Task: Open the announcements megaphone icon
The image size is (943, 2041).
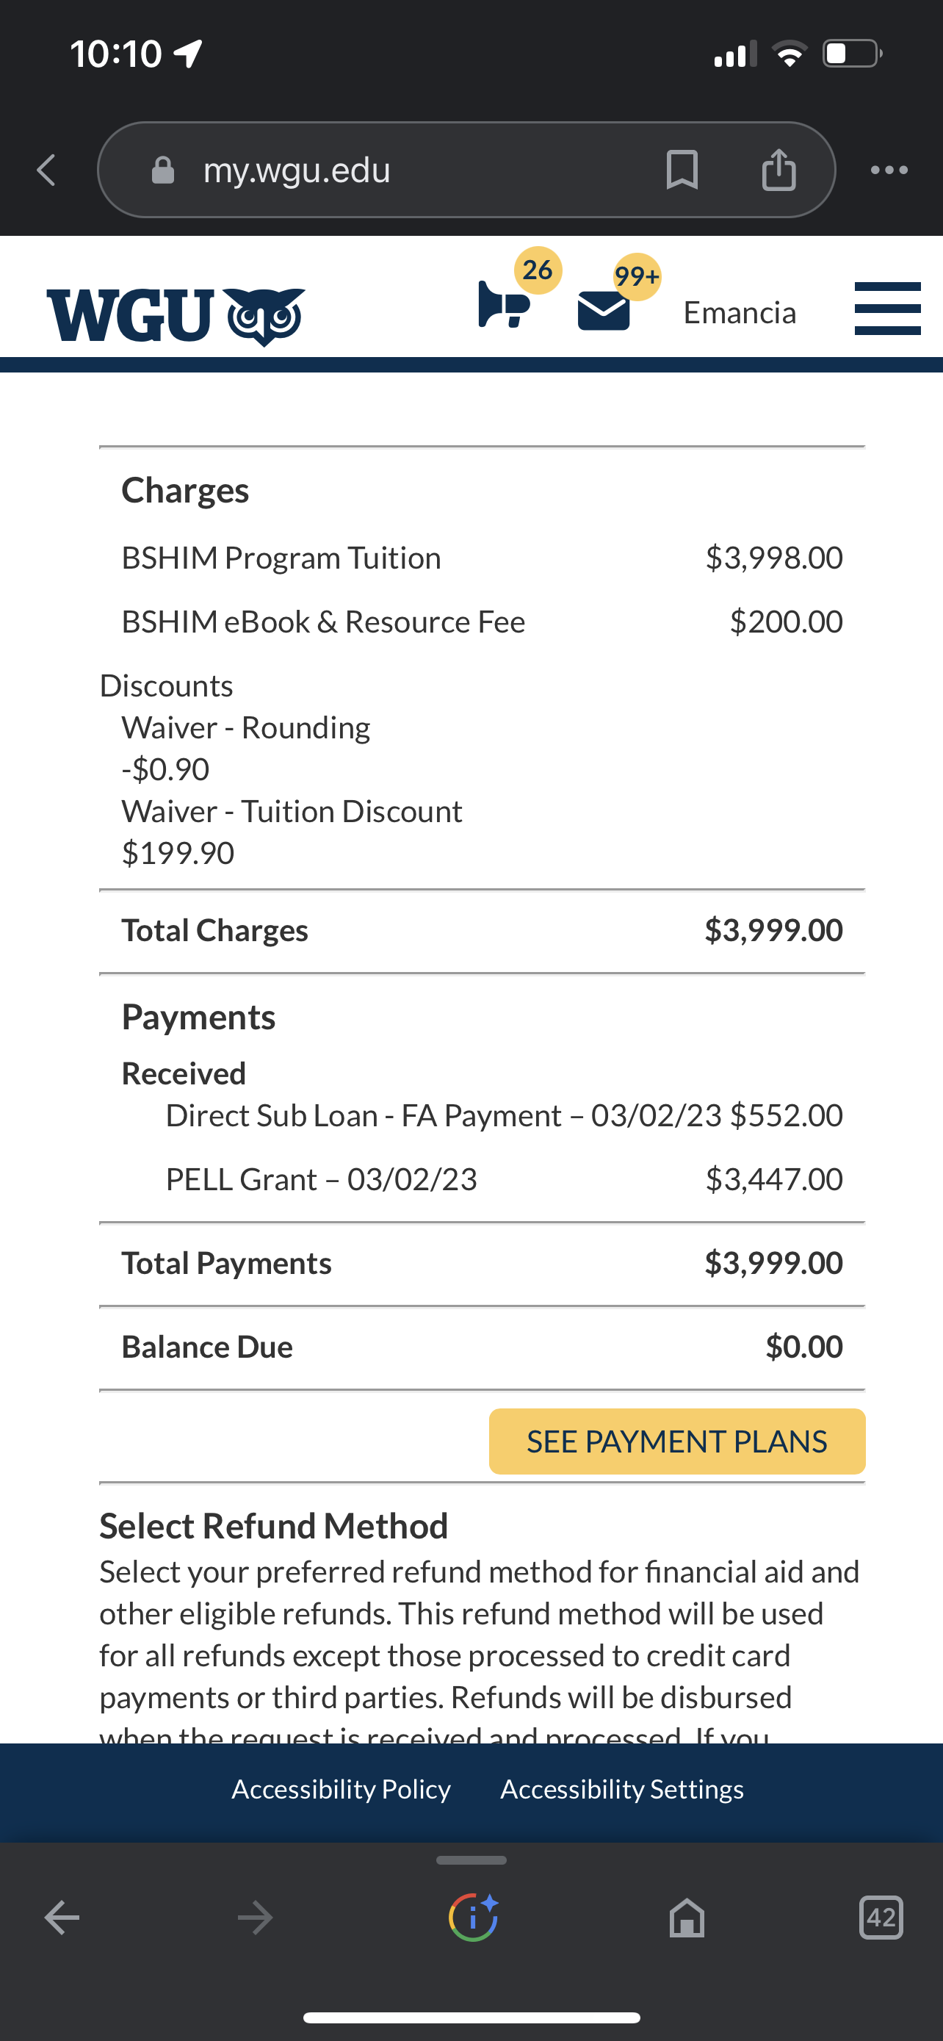Action: (504, 305)
